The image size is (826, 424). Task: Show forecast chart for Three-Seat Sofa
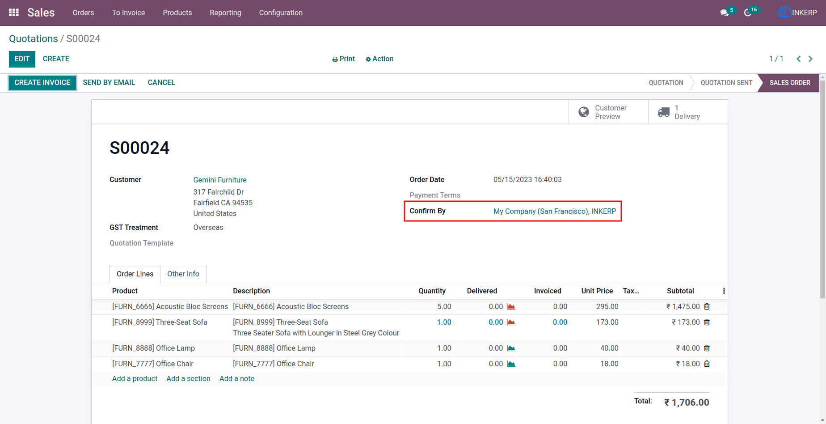pyautogui.click(x=511, y=322)
